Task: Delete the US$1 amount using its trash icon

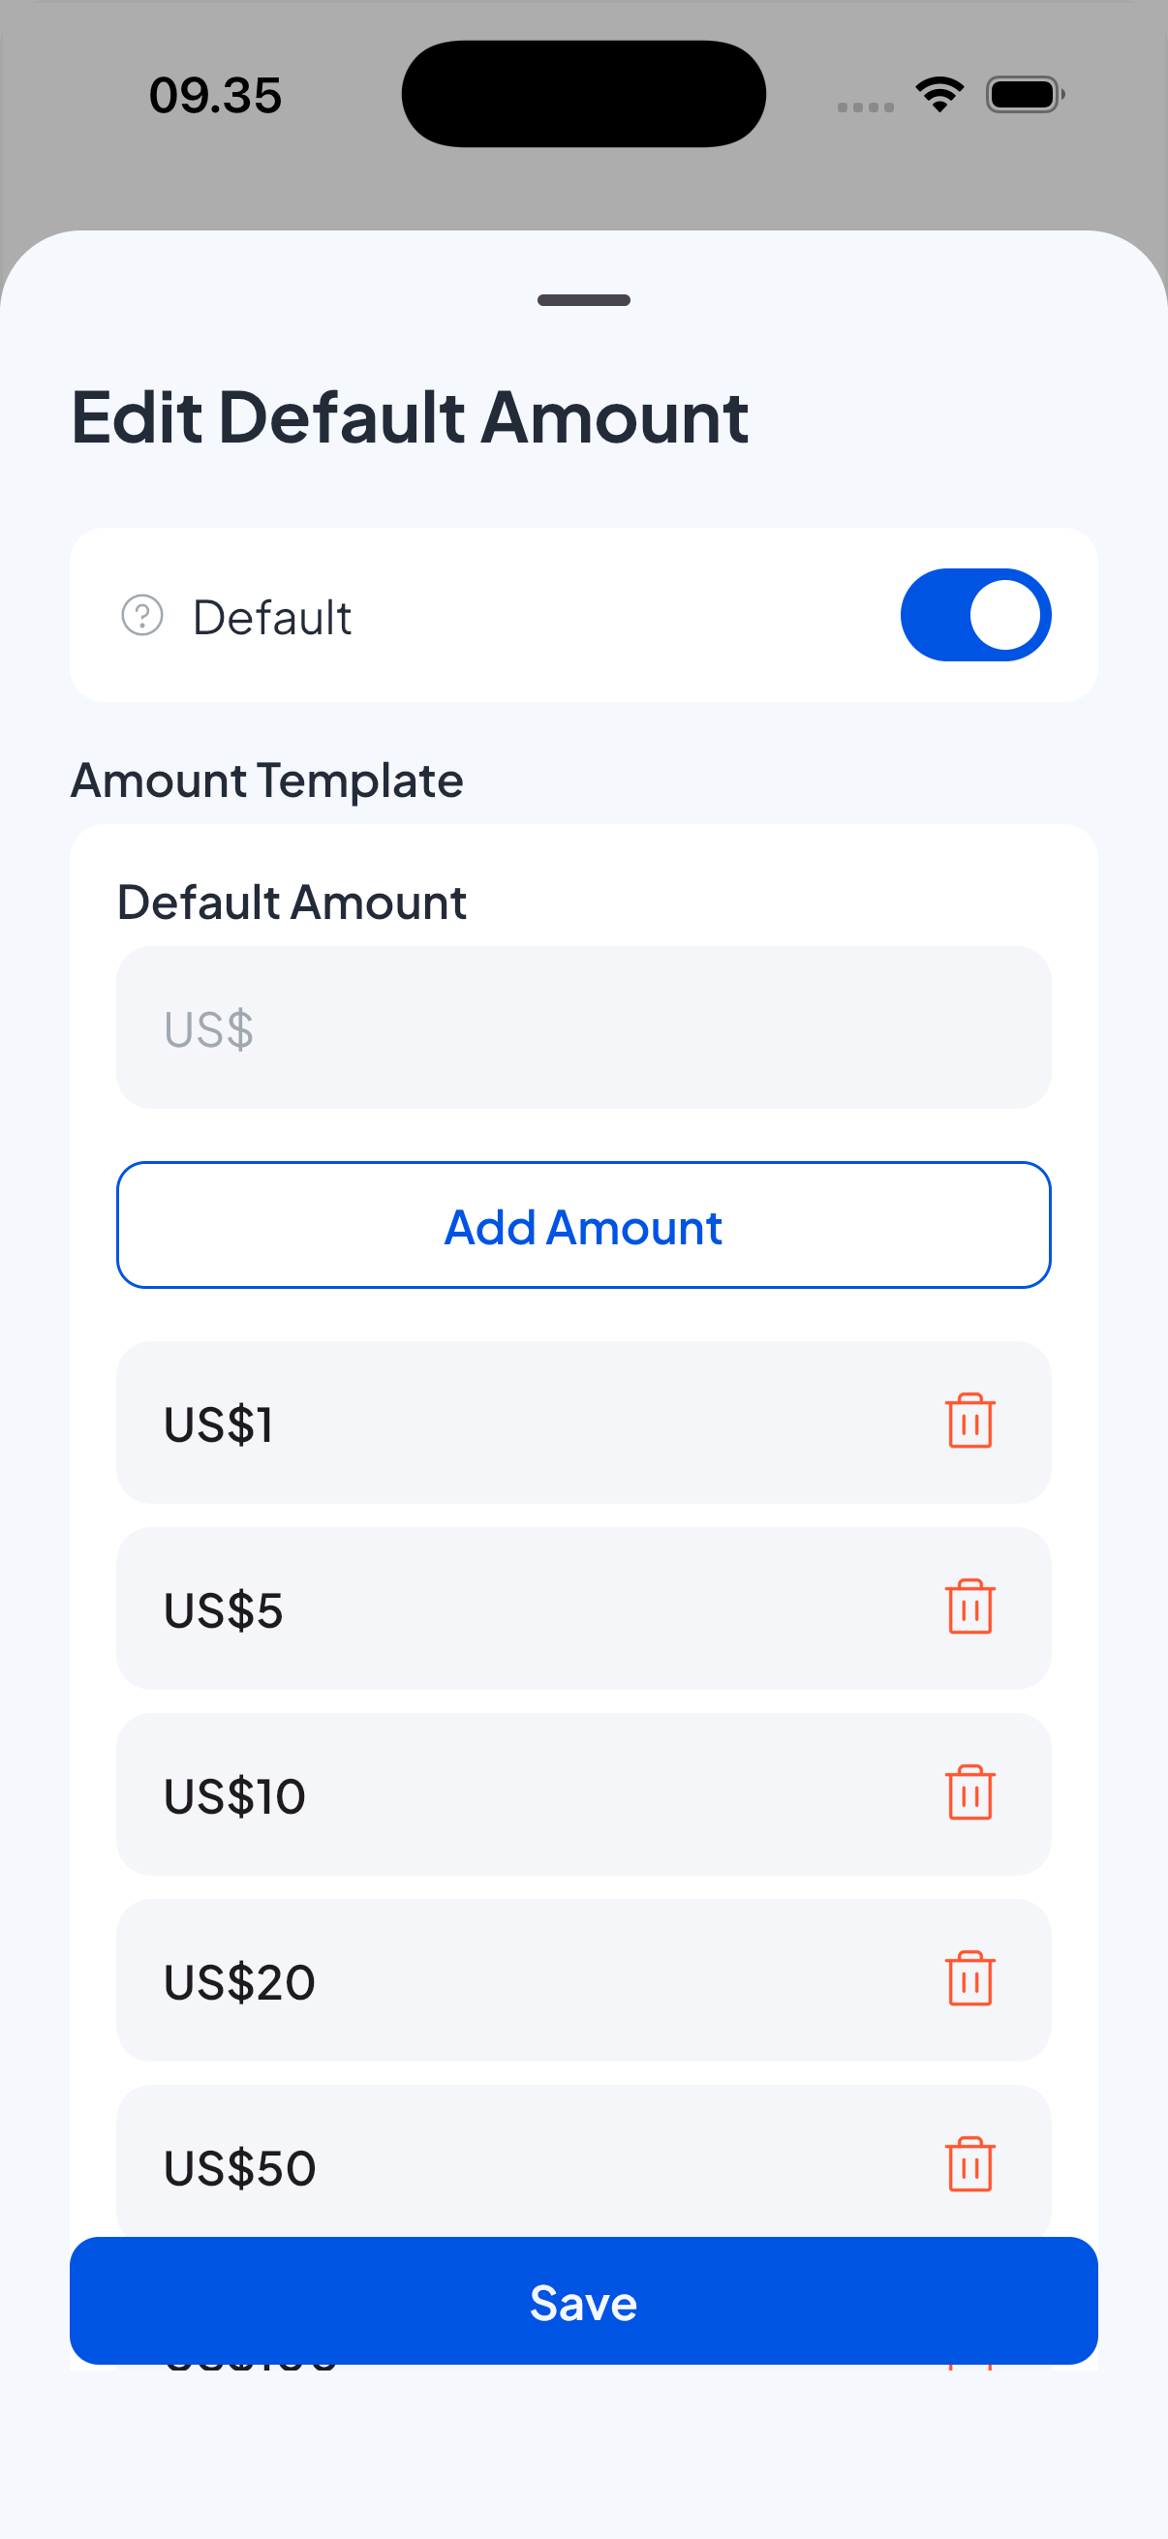Action: click(969, 1422)
